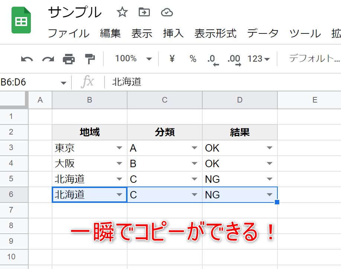Open the 100% zoom dropdown
341x269 pixels.
[133, 59]
